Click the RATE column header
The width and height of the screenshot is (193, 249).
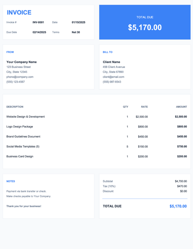pos(144,107)
